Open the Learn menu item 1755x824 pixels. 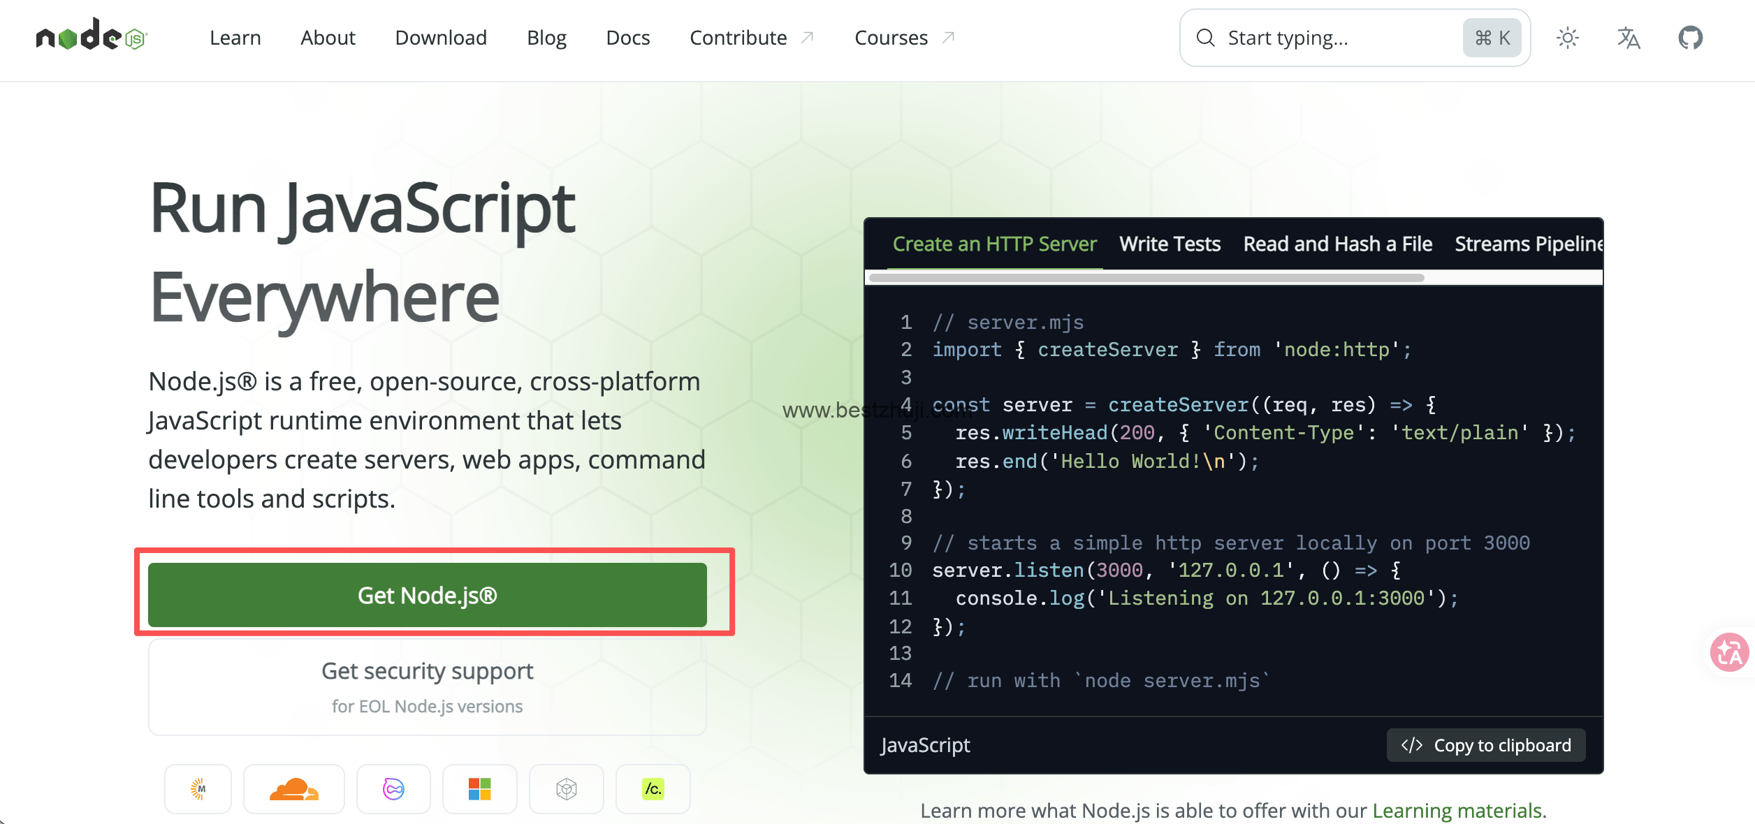(x=235, y=38)
